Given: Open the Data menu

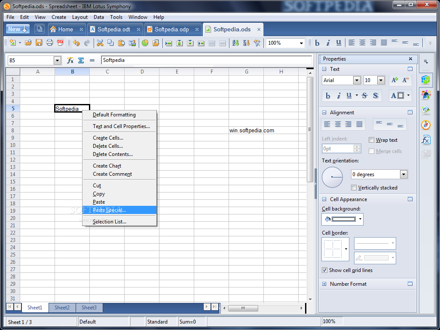Looking at the screenshot, I should (x=98, y=17).
